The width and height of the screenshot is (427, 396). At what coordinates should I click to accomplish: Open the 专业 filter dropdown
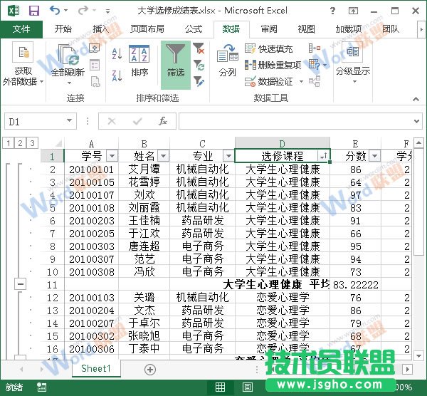[x=228, y=156]
